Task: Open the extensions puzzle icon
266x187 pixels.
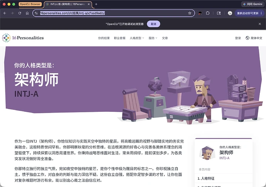Action: point(208,13)
